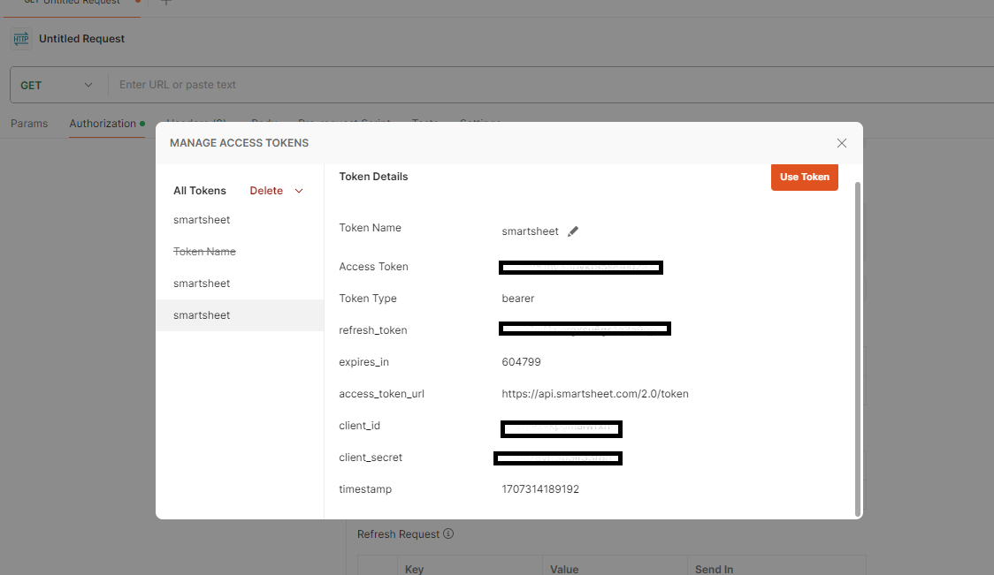The height and width of the screenshot is (575, 994).
Task: Click the Refresh Request label
Action: tap(398, 533)
